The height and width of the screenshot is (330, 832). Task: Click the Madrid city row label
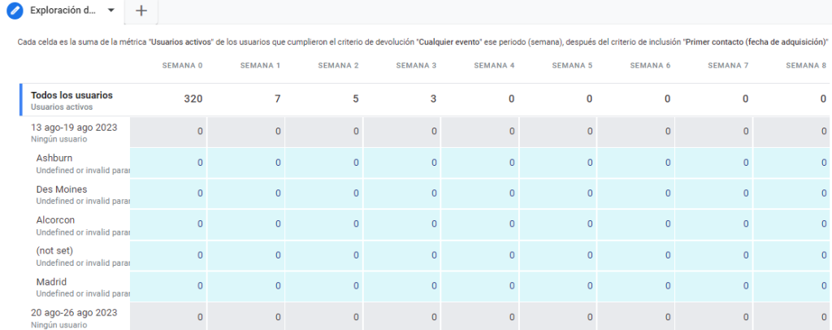tap(52, 282)
